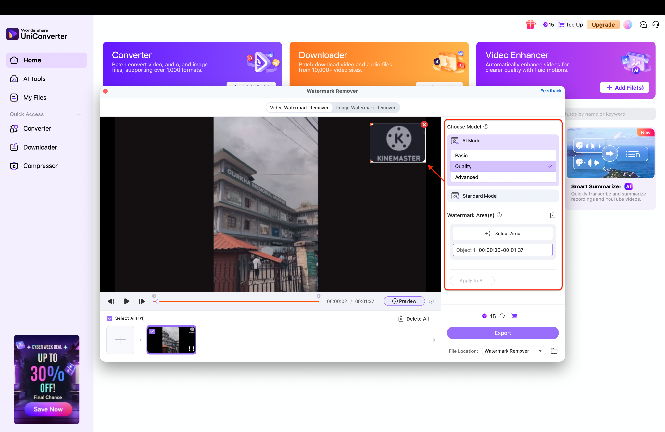This screenshot has width=665, height=432.
Task: Click the headset support icon top right
Action: 656,24
